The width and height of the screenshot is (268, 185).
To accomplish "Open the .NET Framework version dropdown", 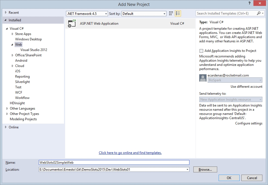I will click(87, 14).
